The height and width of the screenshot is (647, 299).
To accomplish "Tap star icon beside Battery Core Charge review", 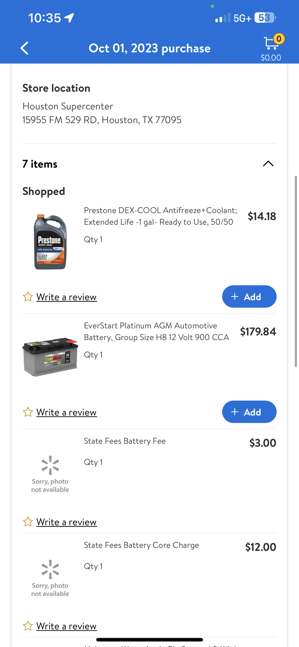I will (x=28, y=626).
